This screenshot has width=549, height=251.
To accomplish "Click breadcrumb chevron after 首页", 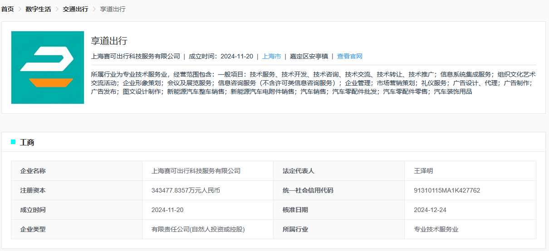I will [20, 9].
